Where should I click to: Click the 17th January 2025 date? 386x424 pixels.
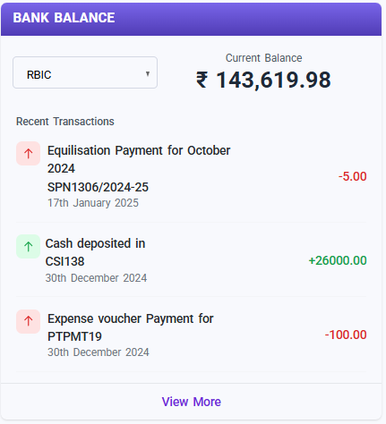tap(93, 203)
